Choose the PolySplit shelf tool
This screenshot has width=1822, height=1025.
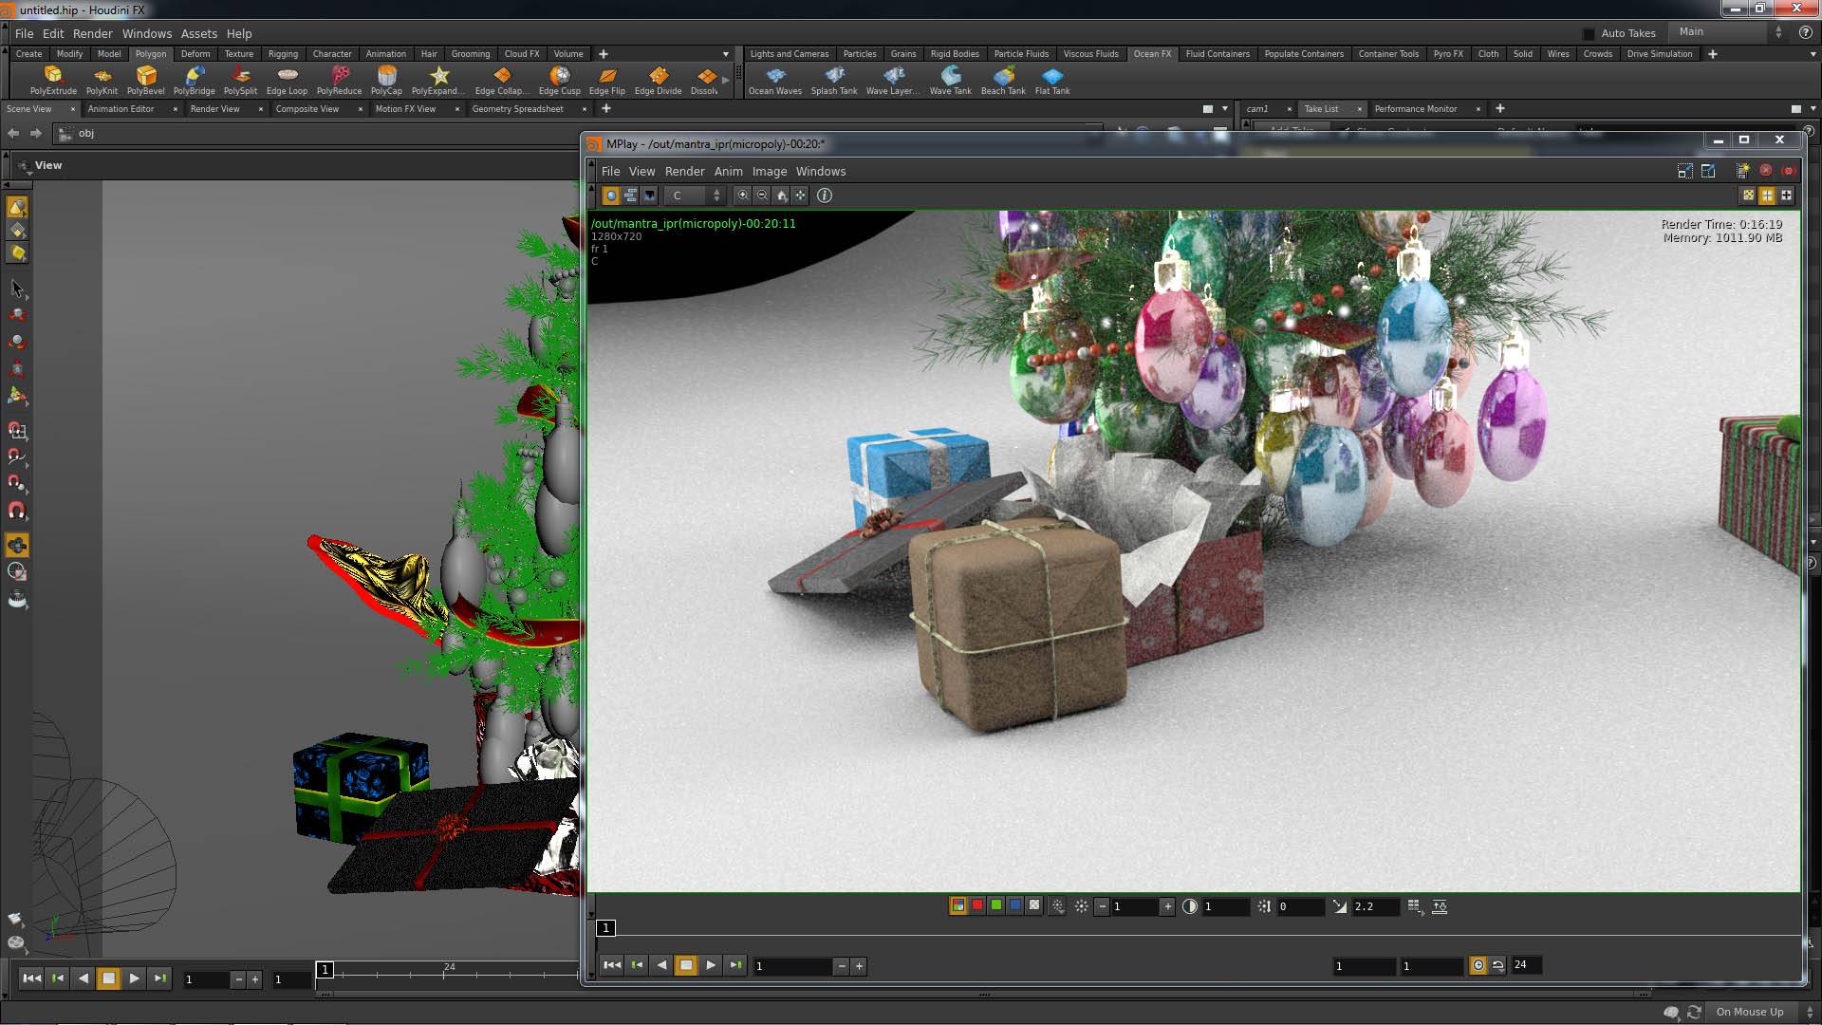240,80
